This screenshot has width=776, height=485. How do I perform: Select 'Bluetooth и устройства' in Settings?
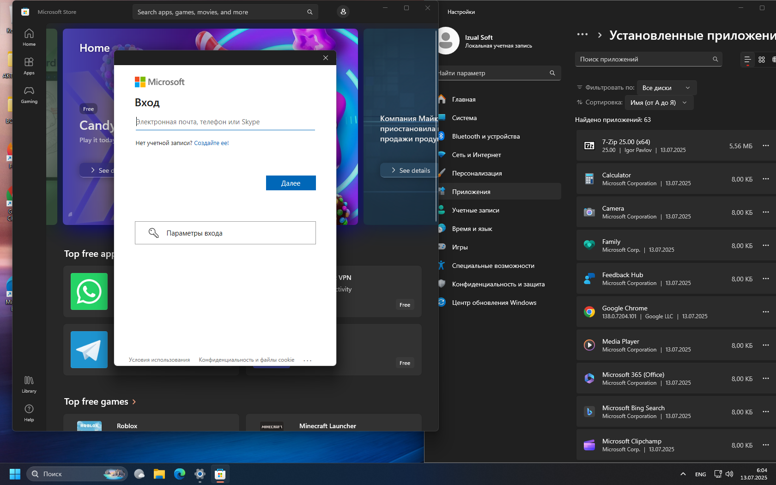click(499, 136)
